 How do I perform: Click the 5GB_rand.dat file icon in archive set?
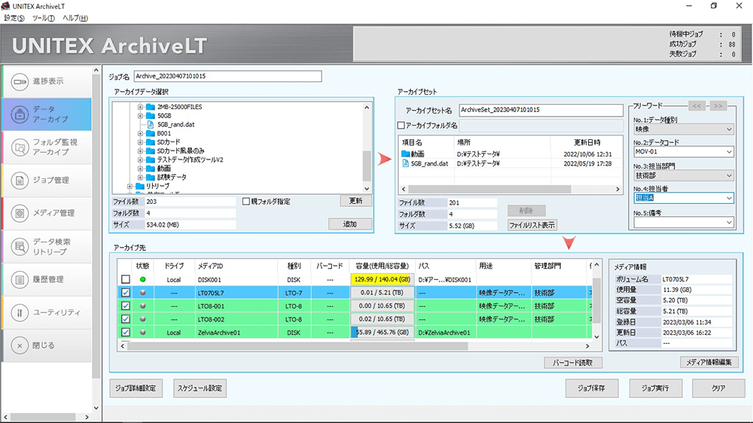point(405,164)
